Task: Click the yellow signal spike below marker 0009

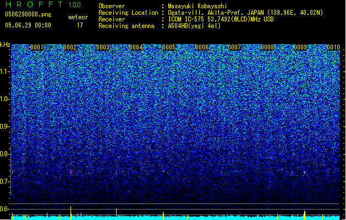Action: click(305, 216)
